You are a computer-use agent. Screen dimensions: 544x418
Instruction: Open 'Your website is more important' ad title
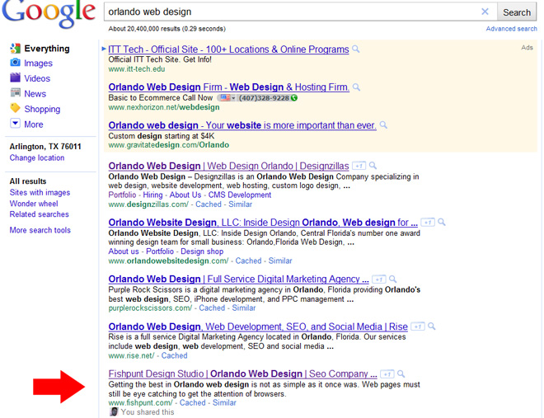242,125
